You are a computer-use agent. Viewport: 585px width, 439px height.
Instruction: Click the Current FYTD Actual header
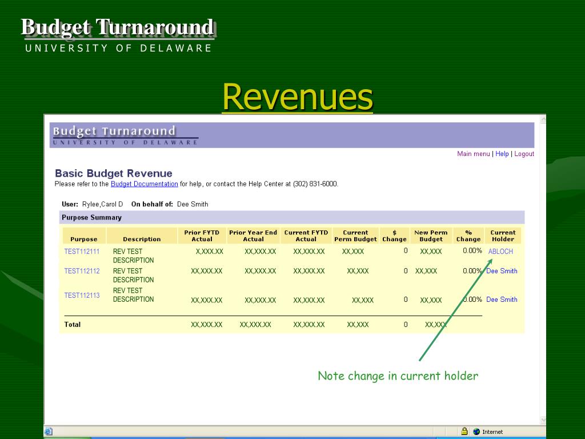click(306, 236)
